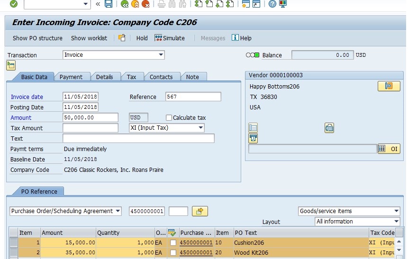Viewport: 408px width, 259px height.
Task: Open the Layout dropdown showing All information
Action: pyautogui.click(x=396, y=222)
